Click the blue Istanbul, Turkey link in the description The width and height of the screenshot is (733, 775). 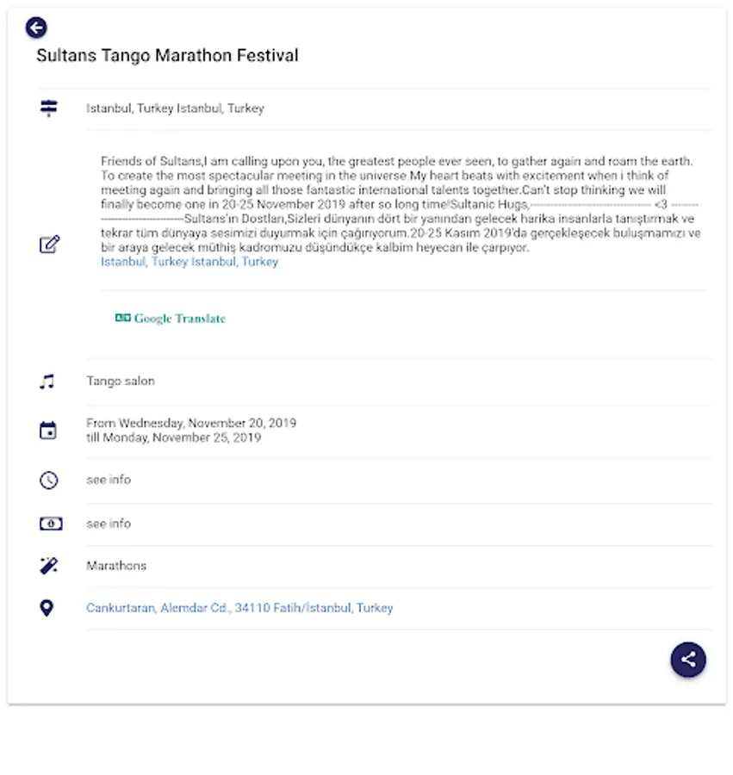pyautogui.click(x=189, y=262)
